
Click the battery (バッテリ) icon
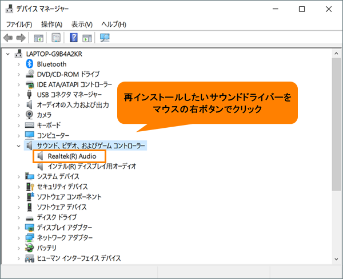pos(30,248)
